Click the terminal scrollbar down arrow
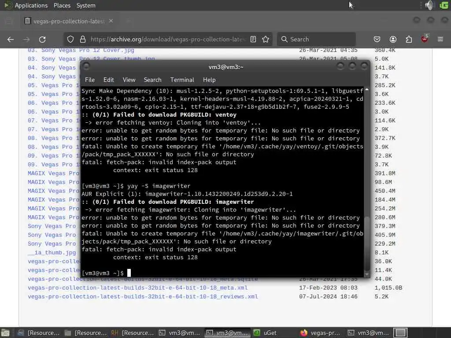 pyautogui.click(x=367, y=275)
